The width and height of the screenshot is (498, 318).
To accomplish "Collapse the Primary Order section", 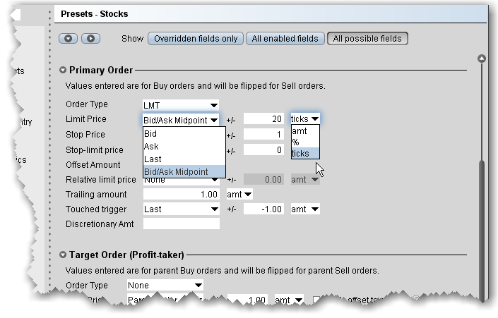I will [x=63, y=70].
